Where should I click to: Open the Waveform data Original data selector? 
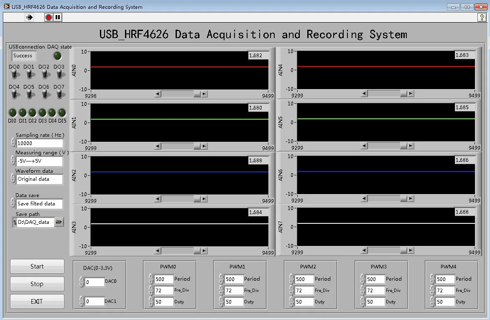coord(39,179)
